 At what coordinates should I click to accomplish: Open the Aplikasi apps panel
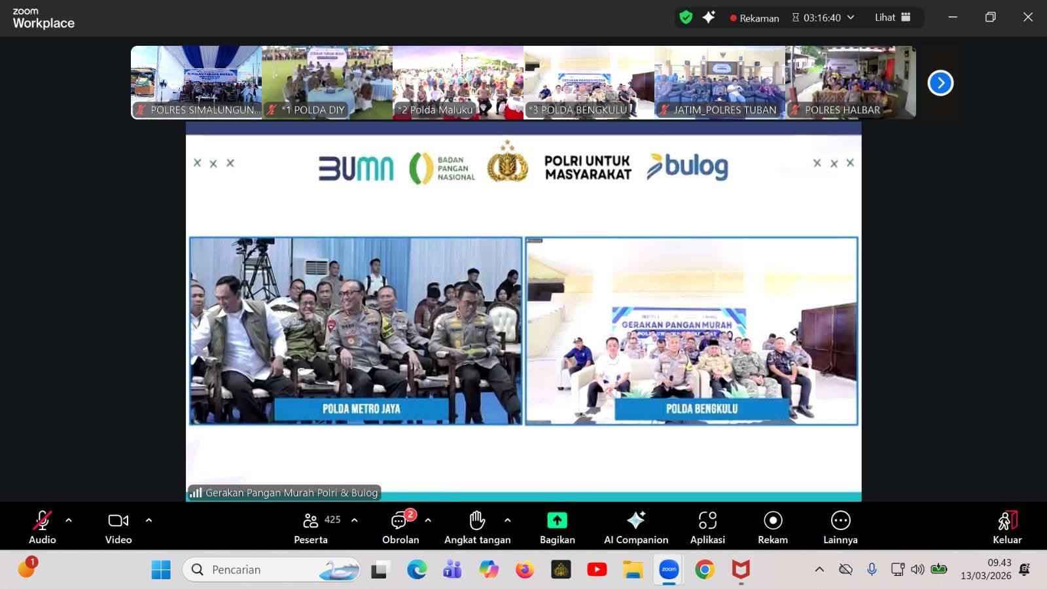(707, 527)
